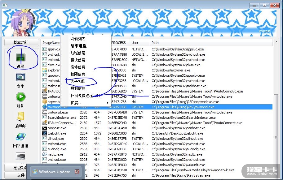Click path ending wuauclt.exe
This screenshot has width=283, height=180.
point(178,165)
